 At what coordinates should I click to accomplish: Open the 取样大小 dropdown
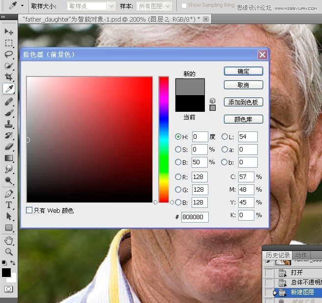click(x=111, y=6)
